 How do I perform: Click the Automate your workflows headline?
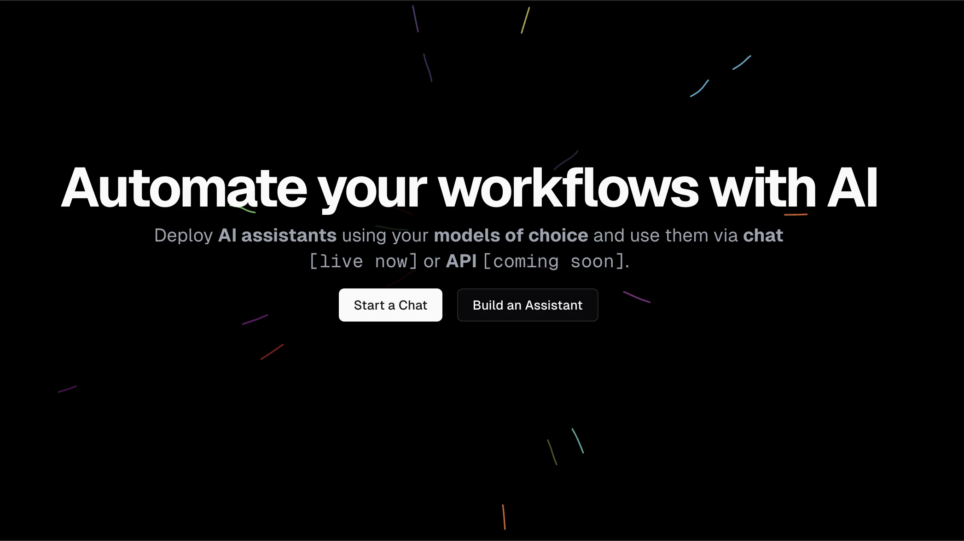click(x=469, y=189)
